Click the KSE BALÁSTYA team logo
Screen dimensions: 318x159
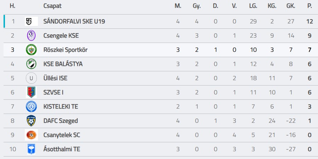pos(31,64)
